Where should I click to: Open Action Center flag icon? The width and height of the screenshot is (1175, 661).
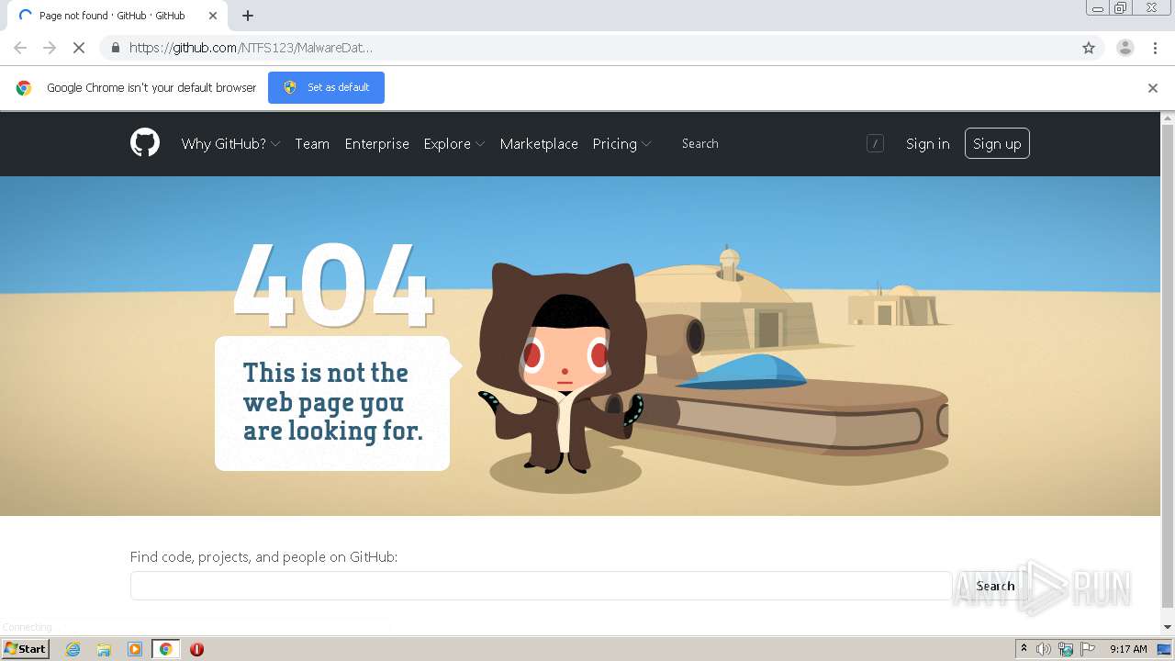pyautogui.click(x=1088, y=649)
